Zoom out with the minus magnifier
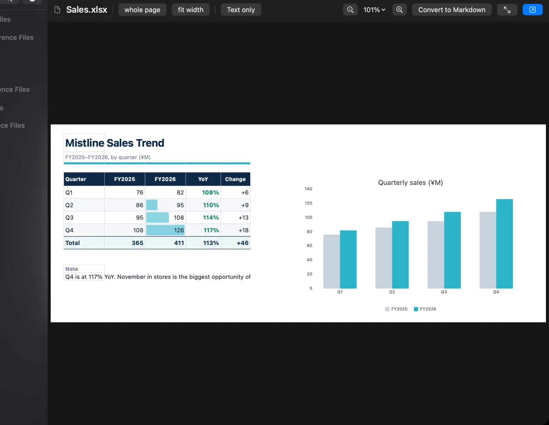 (350, 10)
